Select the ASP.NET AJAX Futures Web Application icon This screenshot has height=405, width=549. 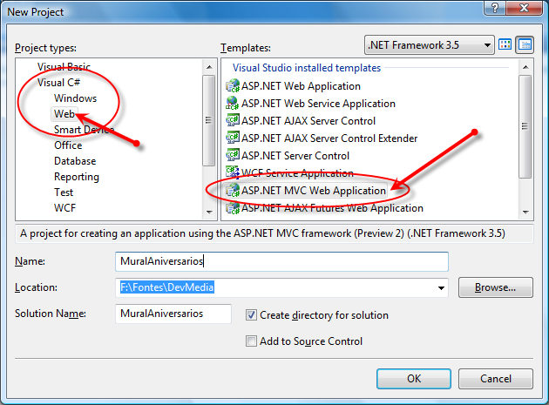233,208
